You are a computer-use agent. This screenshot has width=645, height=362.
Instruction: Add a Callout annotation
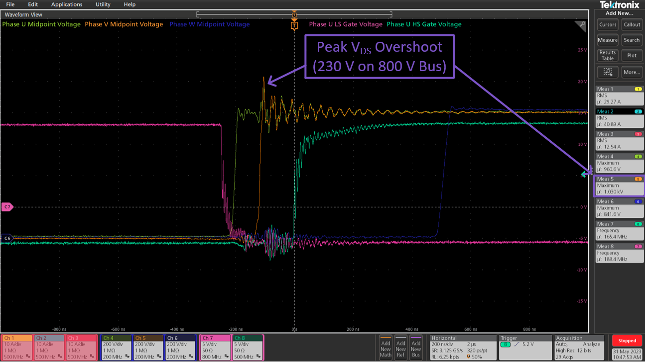click(632, 24)
